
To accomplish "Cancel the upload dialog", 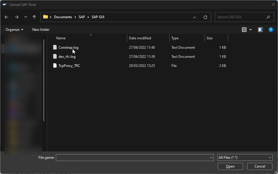I will [x=259, y=166].
